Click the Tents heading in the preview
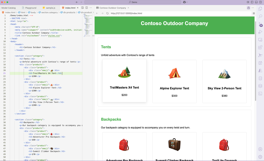The width and height of the screenshot is (264, 161). click(x=106, y=47)
